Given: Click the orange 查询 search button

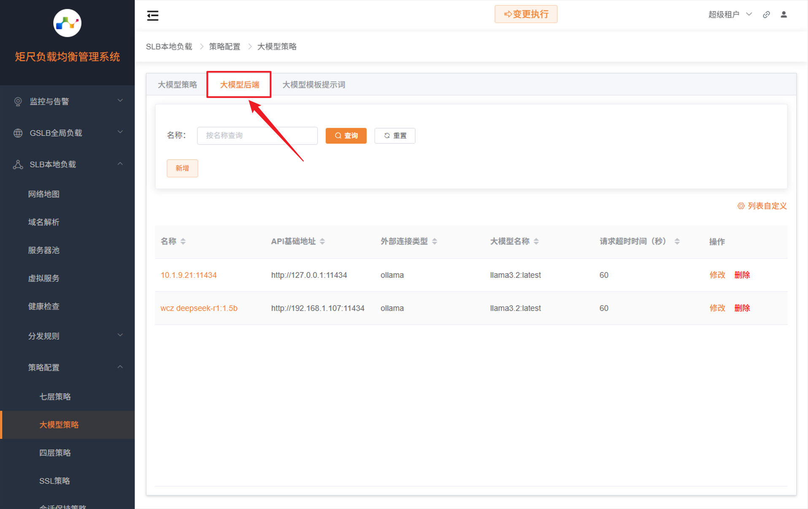Looking at the screenshot, I should click(x=346, y=136).
